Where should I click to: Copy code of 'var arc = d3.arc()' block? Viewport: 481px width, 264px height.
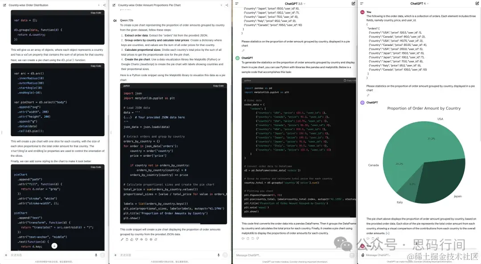96,66
